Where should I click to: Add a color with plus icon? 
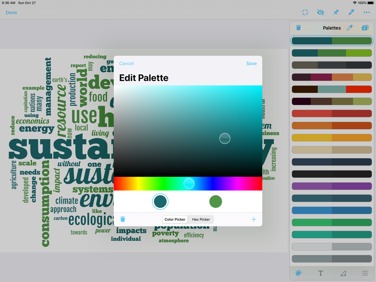[x=254, y=219]
